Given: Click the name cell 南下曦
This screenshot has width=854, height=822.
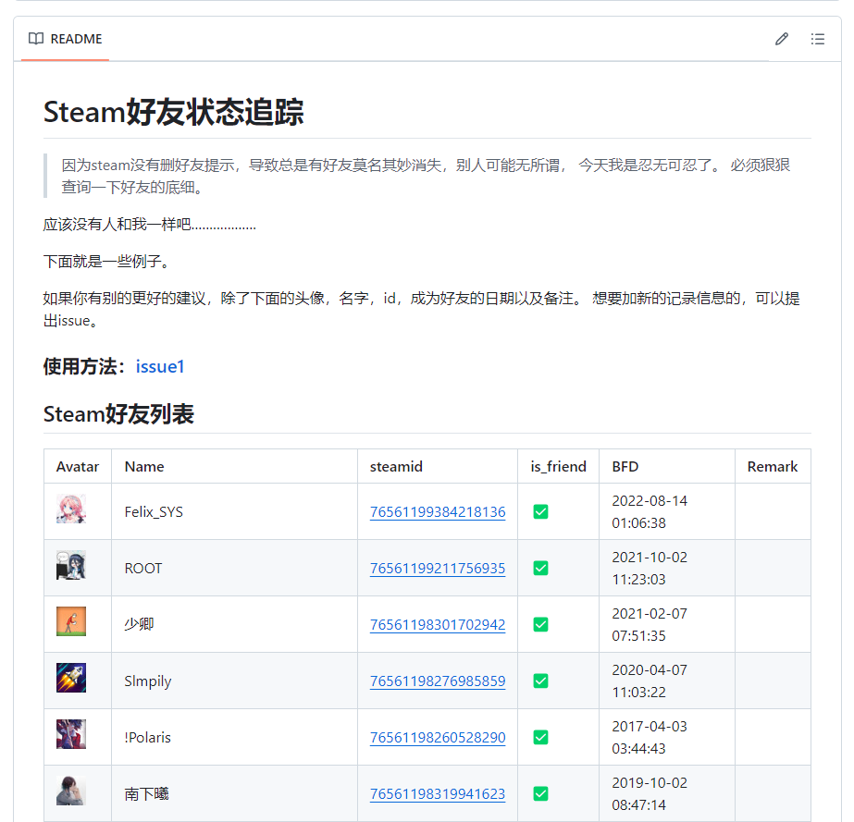Looking at the screenshot, I should pos(146,793).
